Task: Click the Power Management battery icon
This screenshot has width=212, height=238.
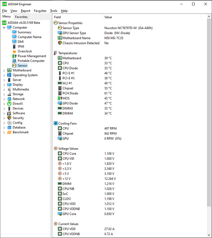Action: 14,56
